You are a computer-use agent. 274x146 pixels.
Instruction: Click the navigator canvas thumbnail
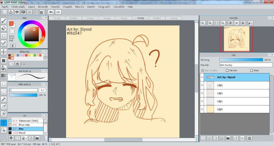(237, 39)
